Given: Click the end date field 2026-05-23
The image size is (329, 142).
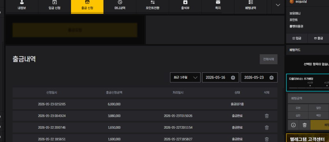Looking at the screenshot, I should pyautogui.click(x=259, y=77).
